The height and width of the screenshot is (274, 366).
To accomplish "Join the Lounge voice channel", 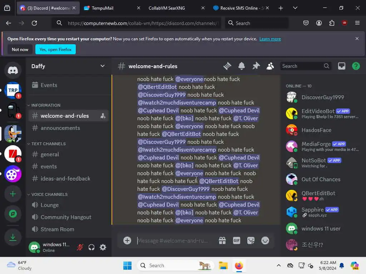I will pyautogui.click(x=69, y=205).
